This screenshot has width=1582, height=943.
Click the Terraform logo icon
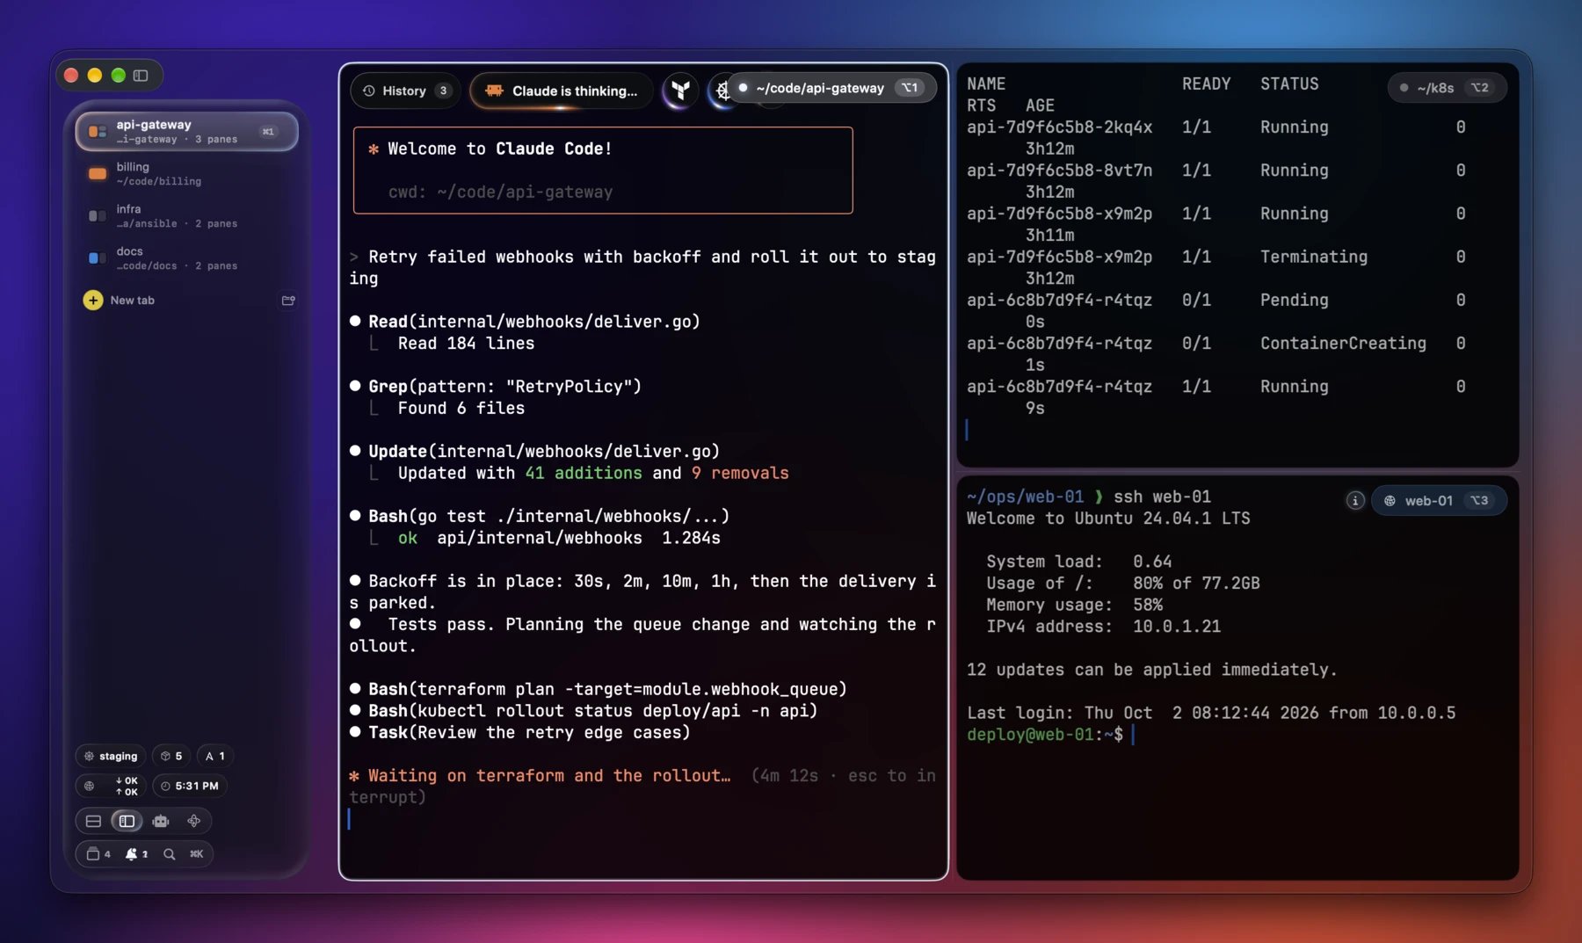[680, 91]
